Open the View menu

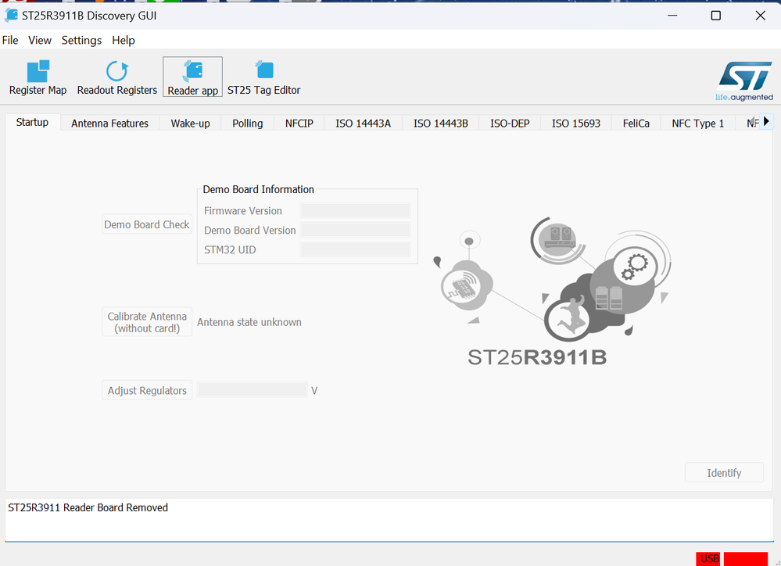[40, 41]
